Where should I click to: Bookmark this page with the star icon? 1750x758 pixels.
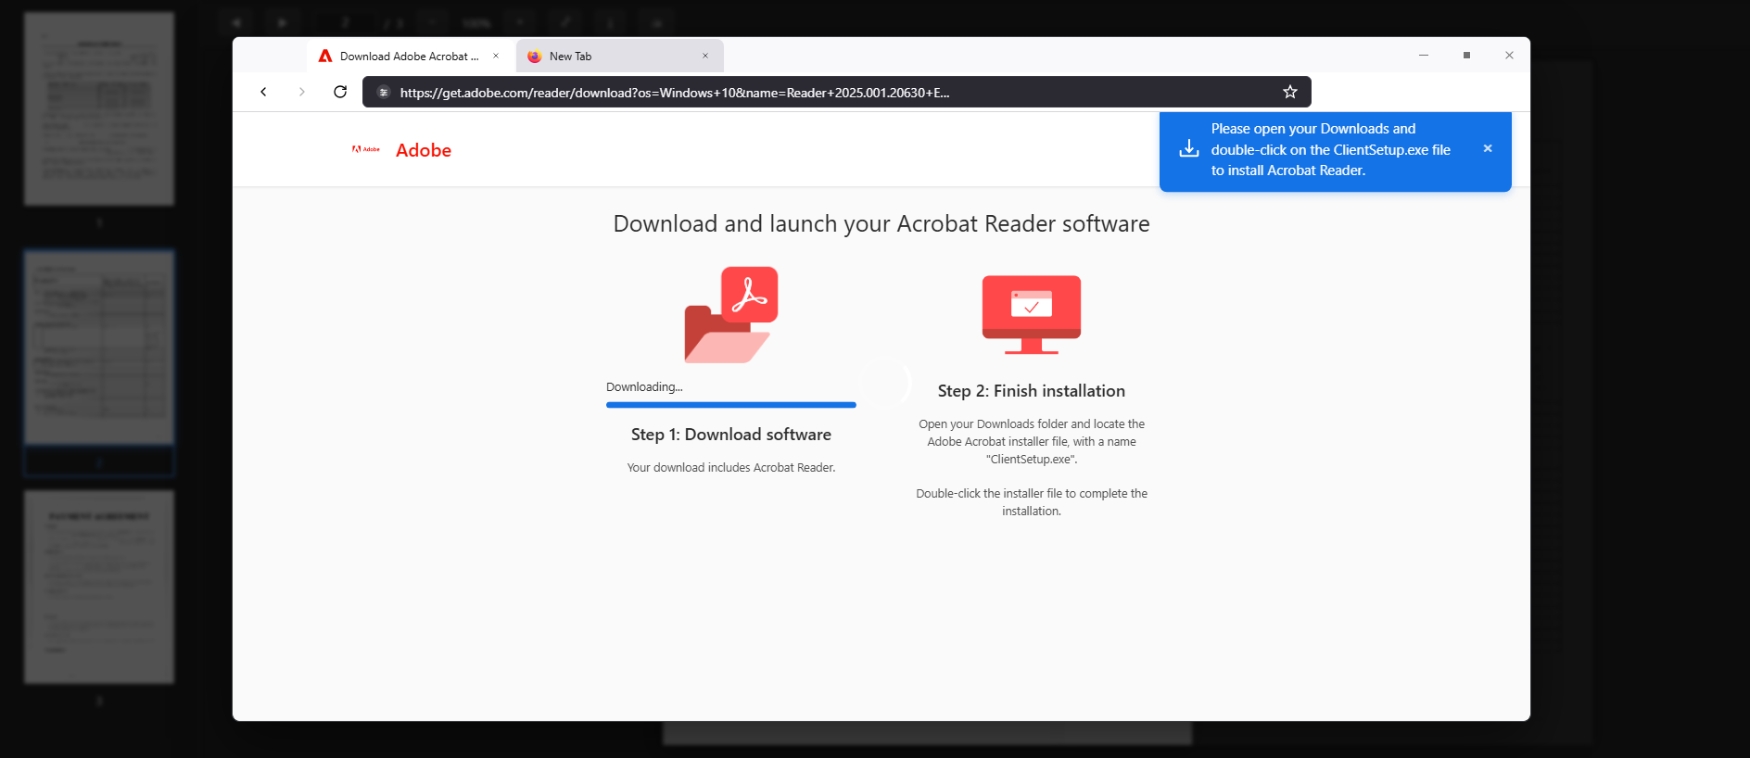(x=1289, y=92)
